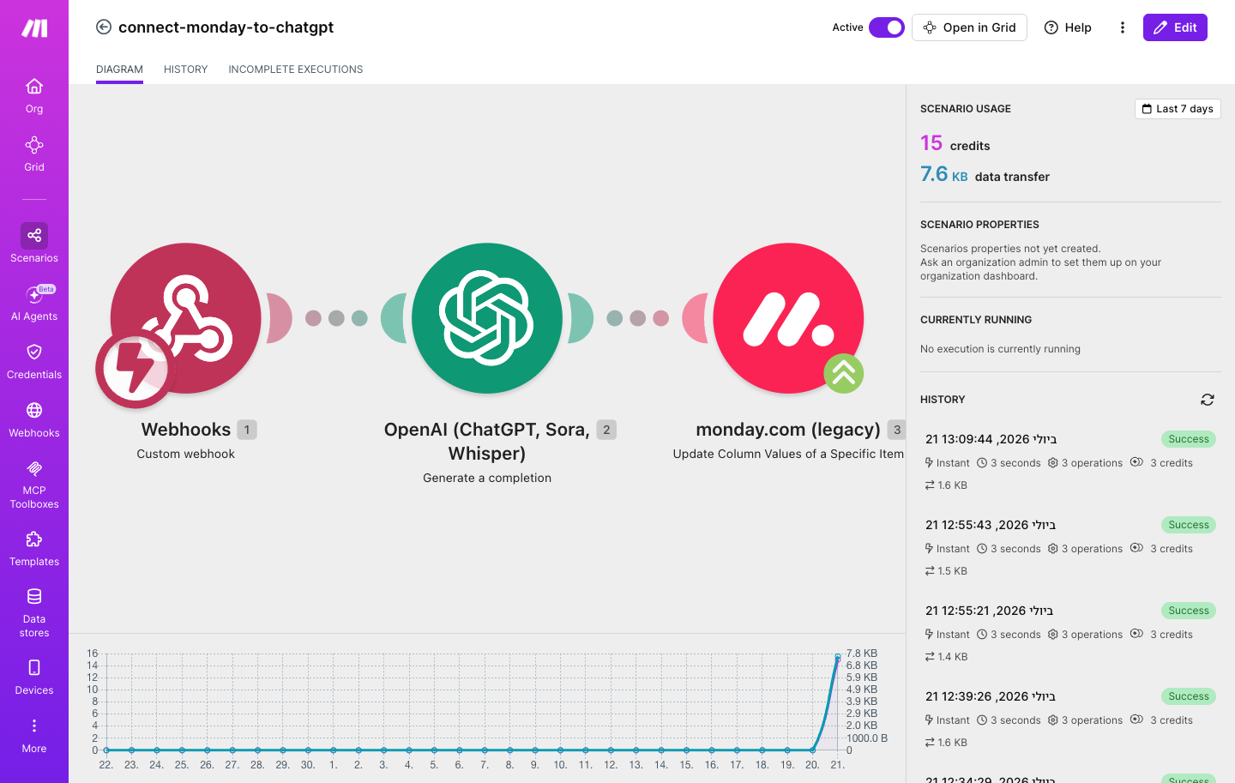Go back using the arrow beside scenario name
This screenshot has height=783, width=1235.
[x=104, y=27]
